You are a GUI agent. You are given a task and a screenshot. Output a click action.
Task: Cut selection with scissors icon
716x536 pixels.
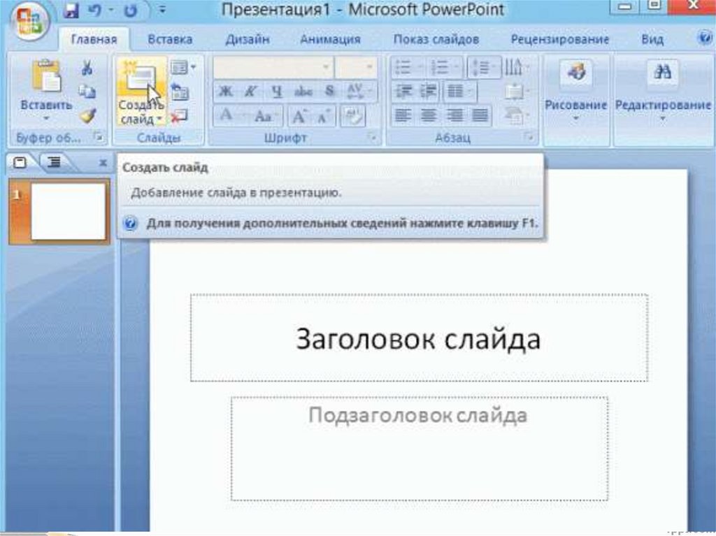[x=87, y=68]
